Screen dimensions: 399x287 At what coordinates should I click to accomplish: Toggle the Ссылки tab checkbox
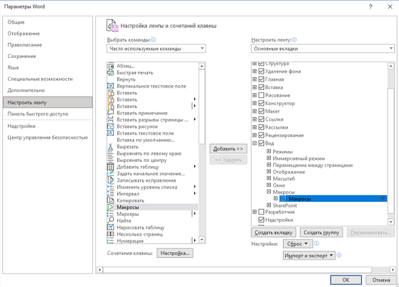pos(261,119)
